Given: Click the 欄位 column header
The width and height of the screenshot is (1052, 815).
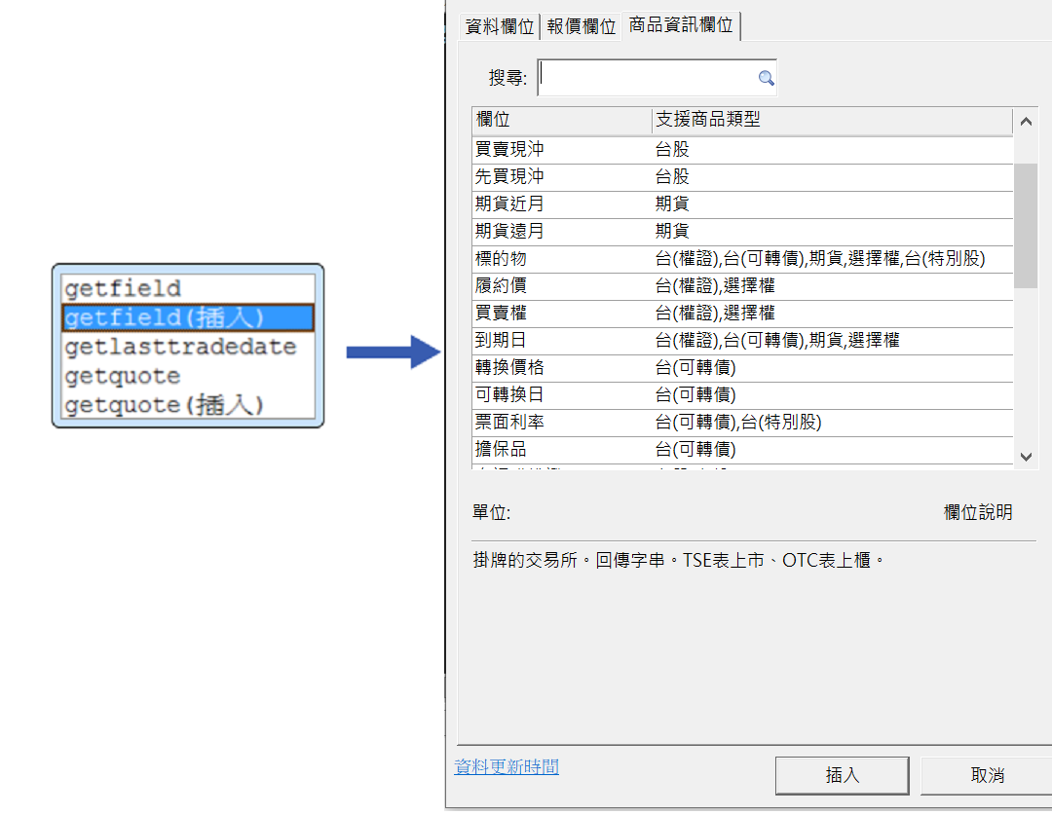Looking at the screenshot, I should tap(562, 120).
